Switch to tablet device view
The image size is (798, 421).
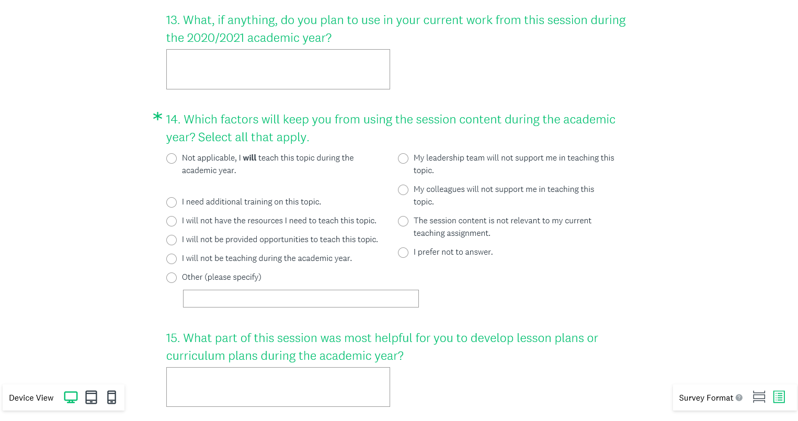[x=91, y=397]
